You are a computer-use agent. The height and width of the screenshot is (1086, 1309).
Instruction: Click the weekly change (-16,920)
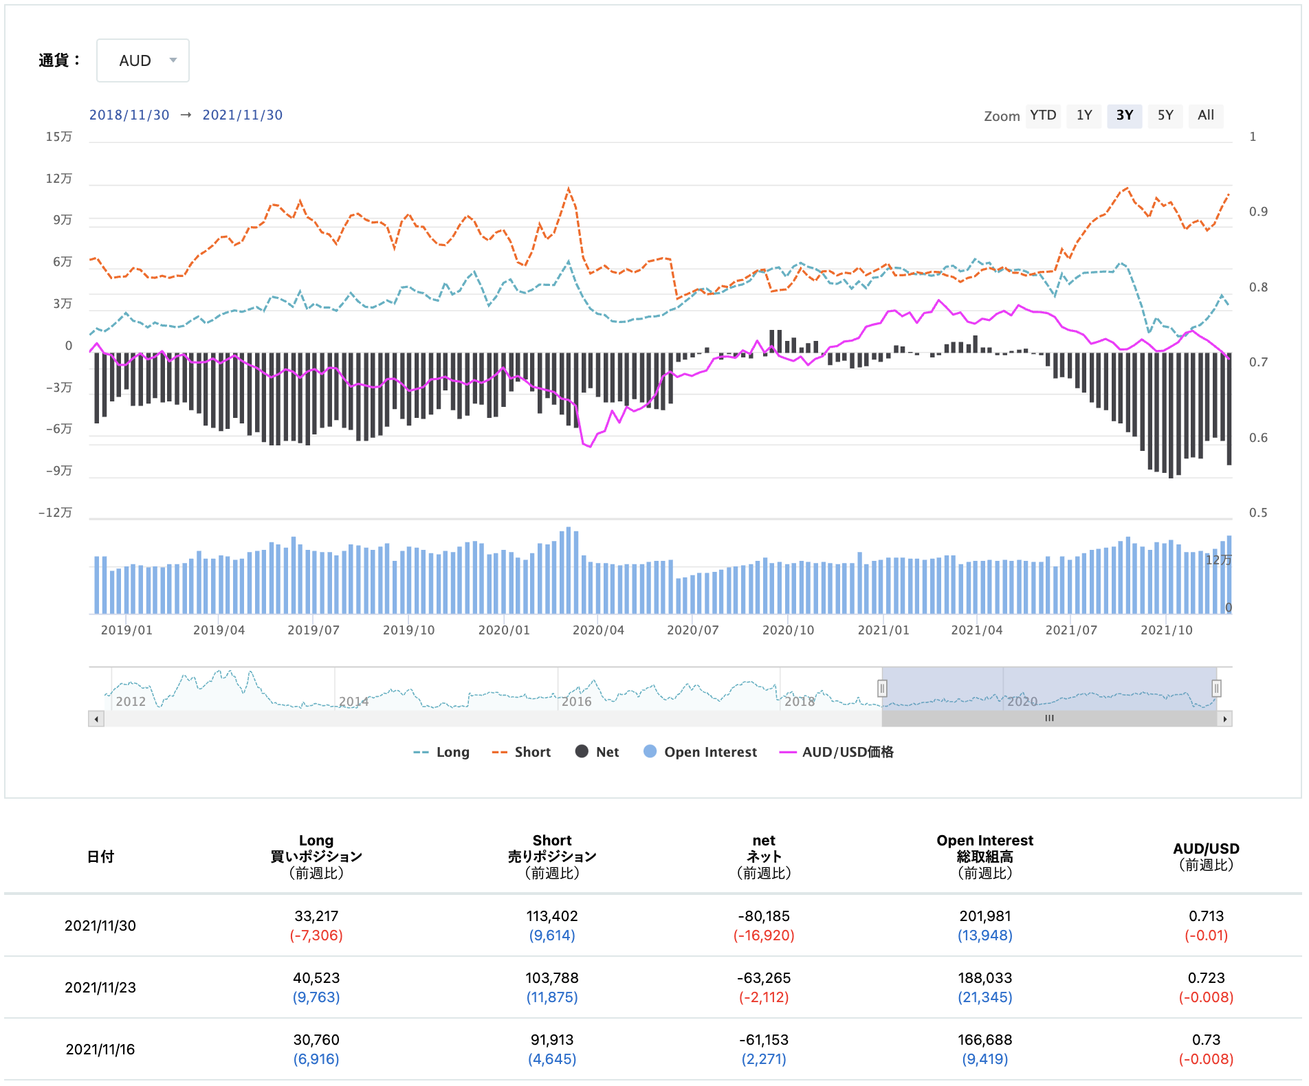764,935
